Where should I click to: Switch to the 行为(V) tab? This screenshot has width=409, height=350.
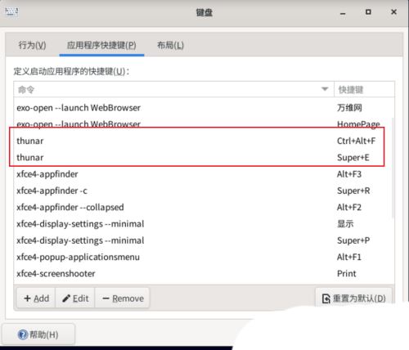(32, 45)
